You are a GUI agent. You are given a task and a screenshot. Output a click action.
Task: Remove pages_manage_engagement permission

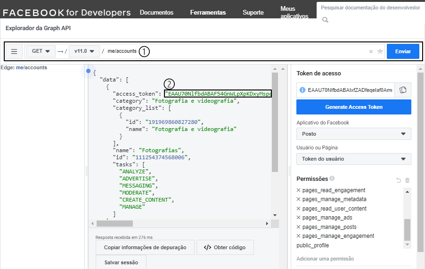(x=298, y=236)
